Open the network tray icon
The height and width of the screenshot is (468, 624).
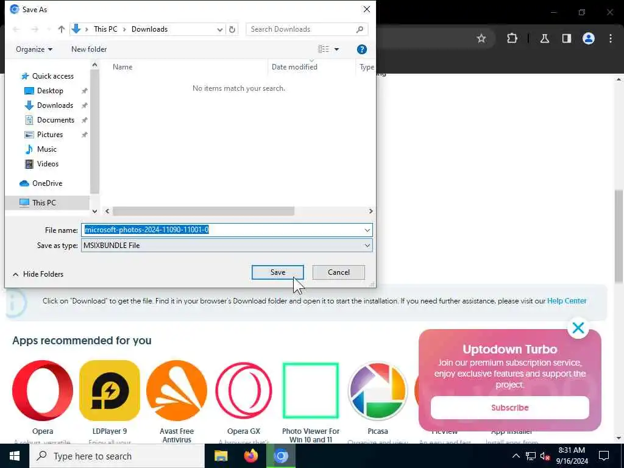click(x=531, y=456)
